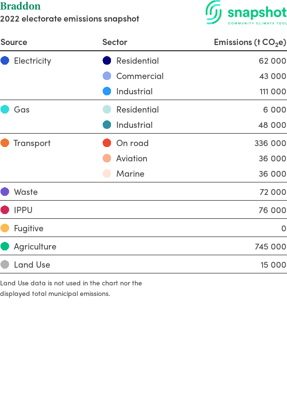This screenshot has height=407, width=287.
Task: Click the green Agriculture source dot
Action: tap(5, 246)
